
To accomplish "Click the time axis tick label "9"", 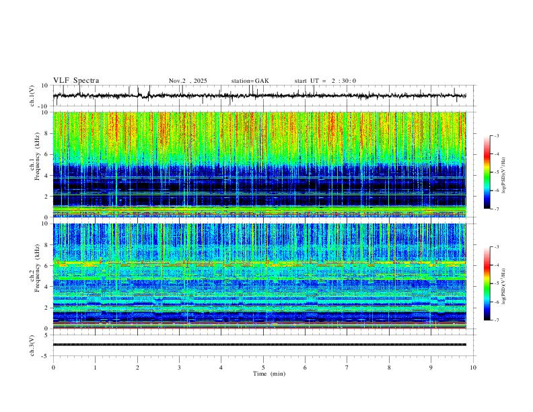I will tap(431, 368).
